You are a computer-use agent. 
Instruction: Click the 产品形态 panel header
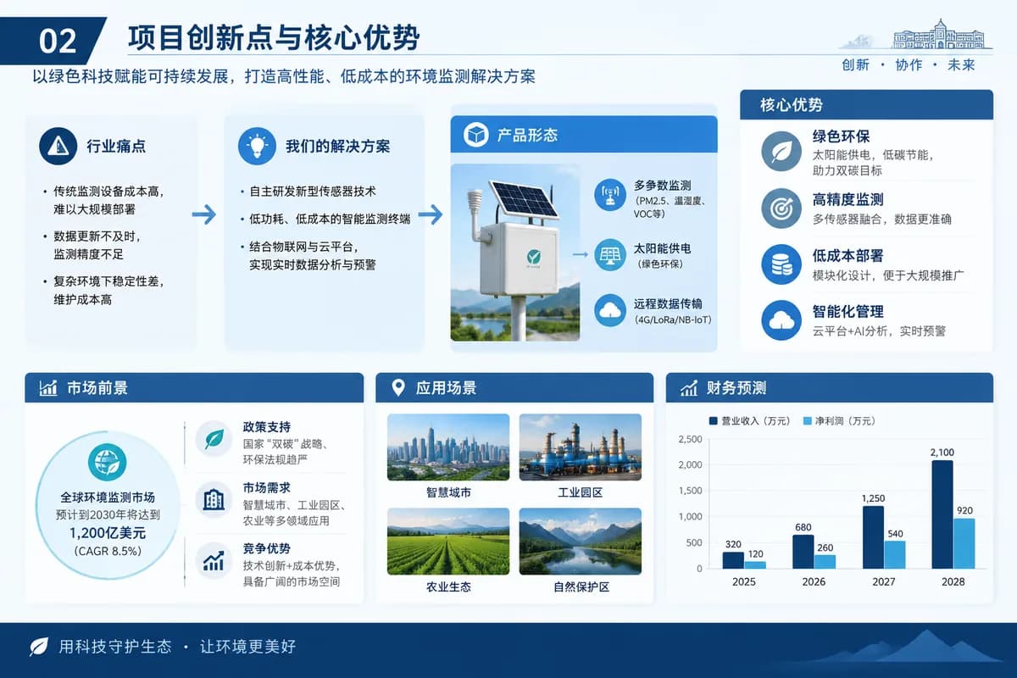[x=584, y=135]
